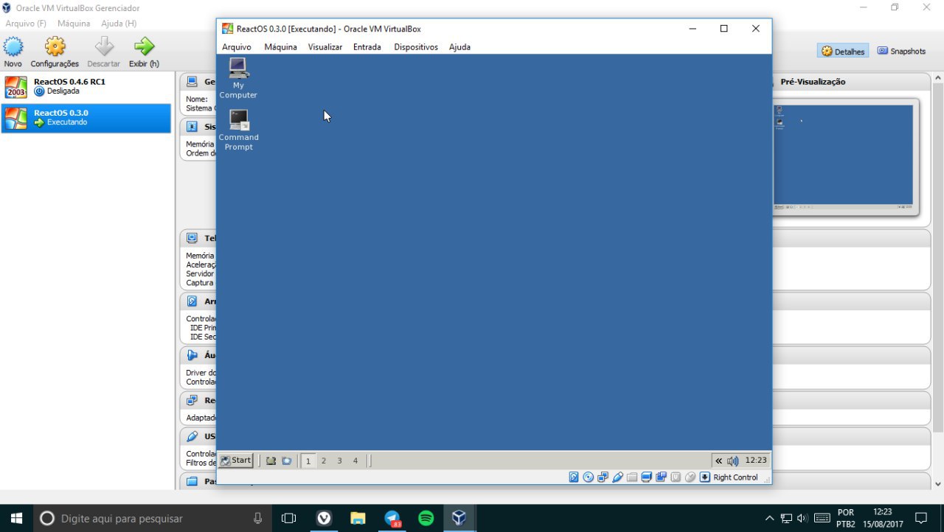Screen dimensions: 944x532
Task: Click the Right Control host key label
Action: pyautogui.click(x=735, y=477)
